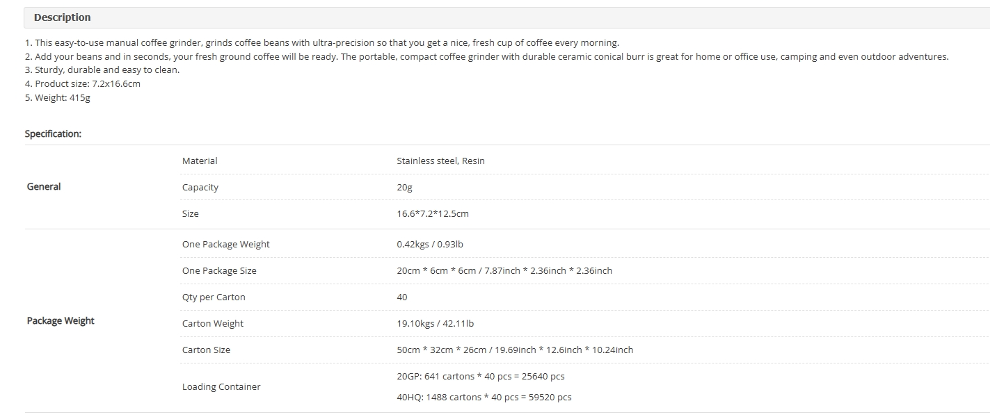Click the Qty per Carton label
Viewport: 990px width, 417px height.
(x=214, y=297)
